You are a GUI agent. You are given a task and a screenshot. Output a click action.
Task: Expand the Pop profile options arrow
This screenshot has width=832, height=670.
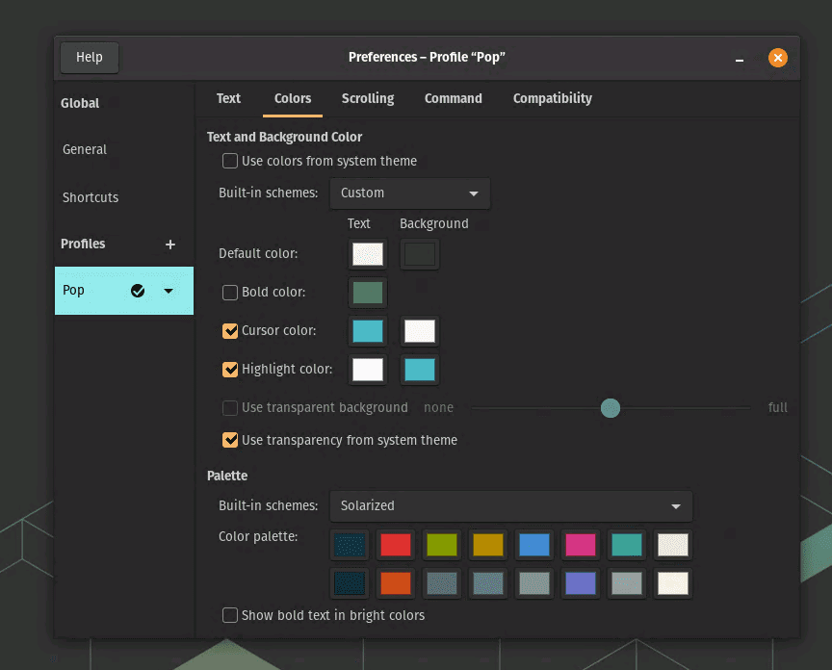pos(168,290)
